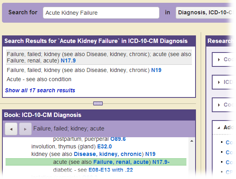Click the back navigation arrow button

tap(11, 129)
